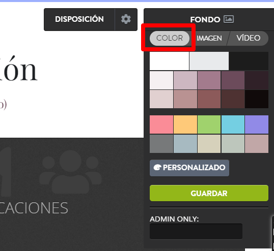Select the pink coral color swatch
The image size is (274, 251).
pyautogui.click(x=161, y=124)
